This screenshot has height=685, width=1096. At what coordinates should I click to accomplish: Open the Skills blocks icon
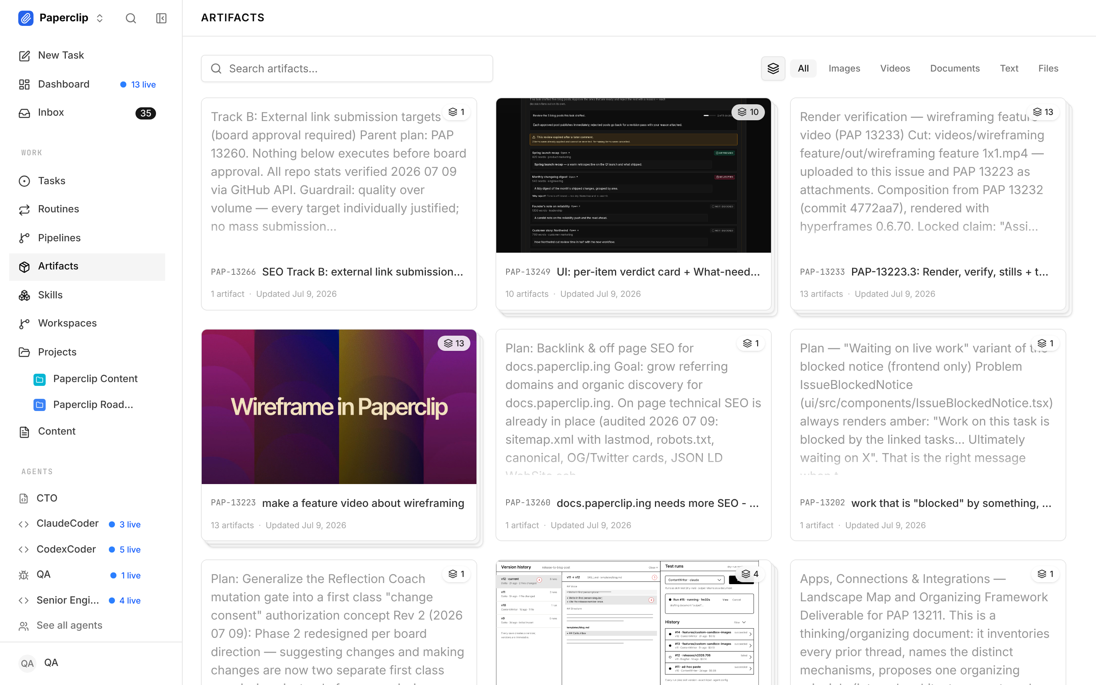point(24,295)
